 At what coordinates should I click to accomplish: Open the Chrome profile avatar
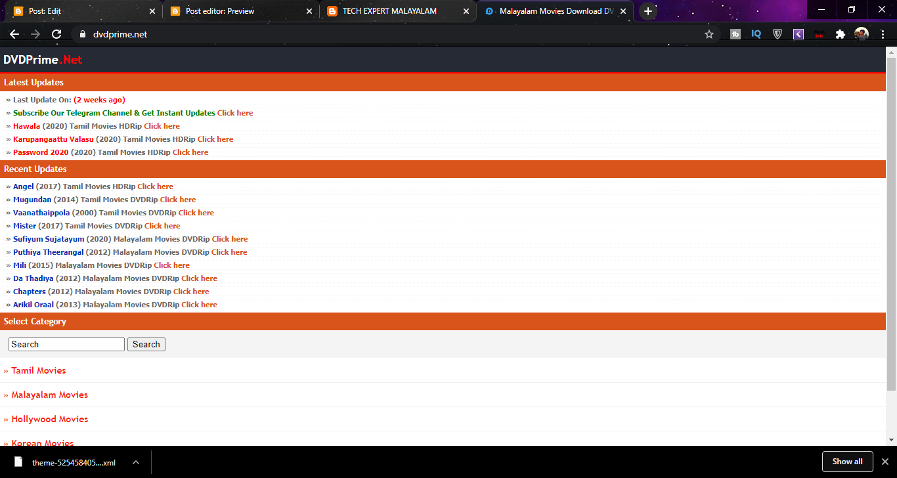coord(862,34)
